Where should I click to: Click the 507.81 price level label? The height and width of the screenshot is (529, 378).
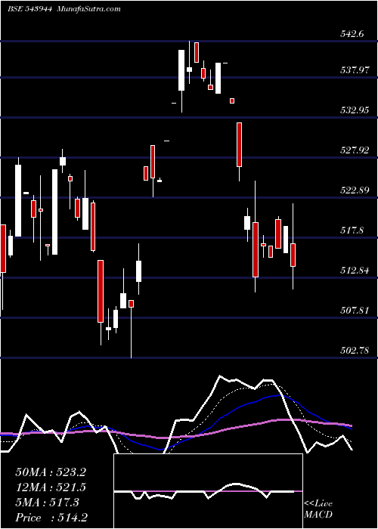point(354,310)
